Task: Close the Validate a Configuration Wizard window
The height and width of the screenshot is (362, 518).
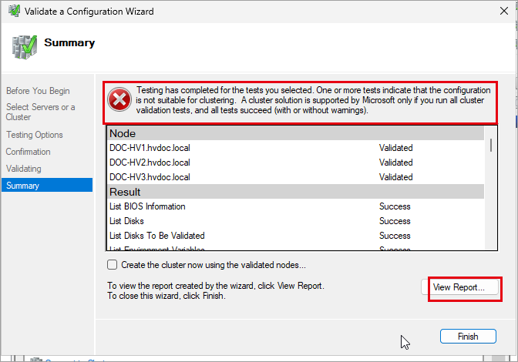Action: point(504,11)
